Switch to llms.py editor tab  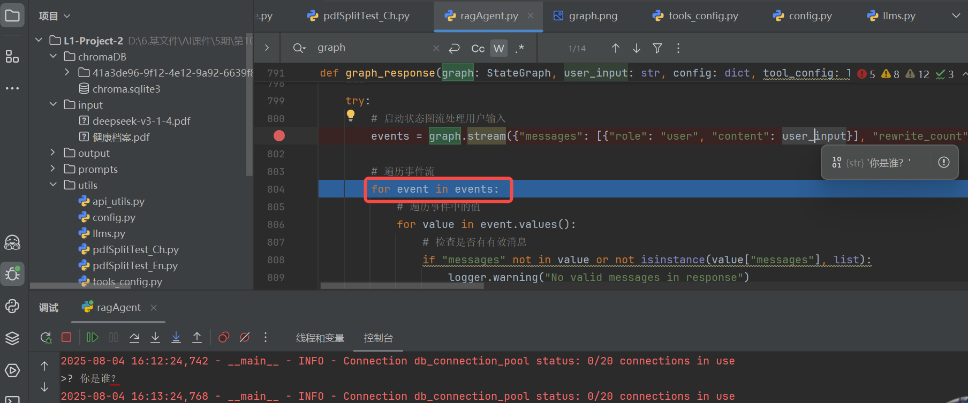(891, 16)
